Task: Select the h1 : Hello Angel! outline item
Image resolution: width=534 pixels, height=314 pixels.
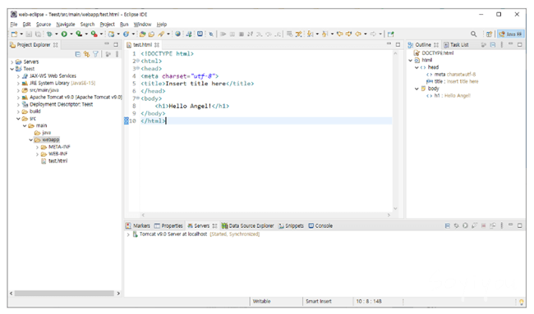Action: tap(449, 96)
